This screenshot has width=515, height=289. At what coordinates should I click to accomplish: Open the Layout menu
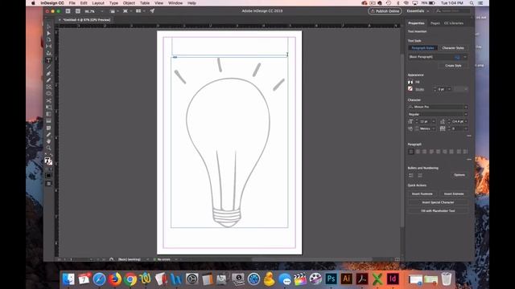point(98,3)
